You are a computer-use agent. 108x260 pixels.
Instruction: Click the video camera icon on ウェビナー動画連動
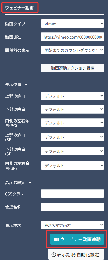click(57, 239)
